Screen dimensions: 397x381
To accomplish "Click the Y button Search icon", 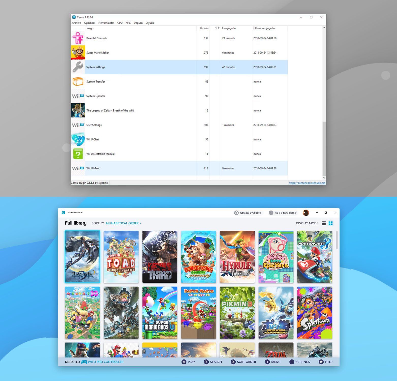I will [x=206, y=362].
